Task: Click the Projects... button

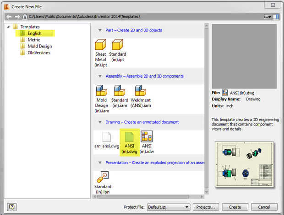Action: click(x=206, y=207)
